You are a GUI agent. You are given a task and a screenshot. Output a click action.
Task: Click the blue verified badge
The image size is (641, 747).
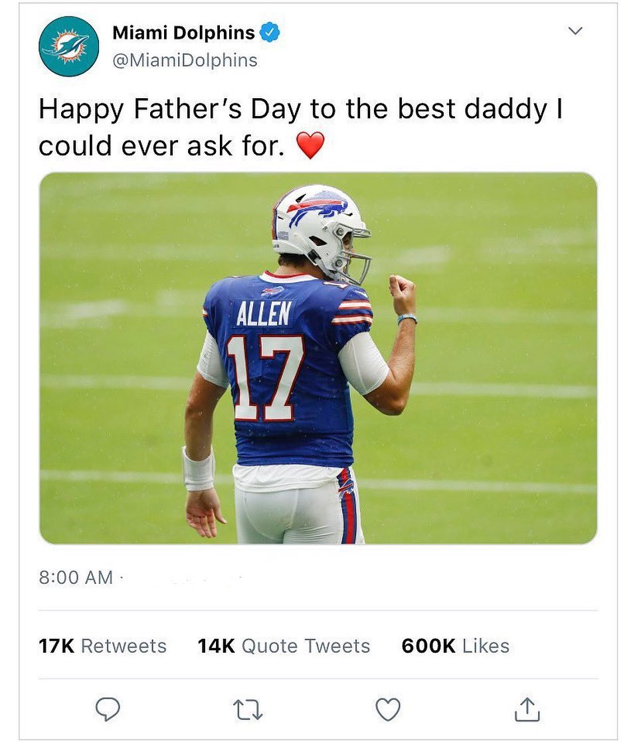(x=269, y=33)
